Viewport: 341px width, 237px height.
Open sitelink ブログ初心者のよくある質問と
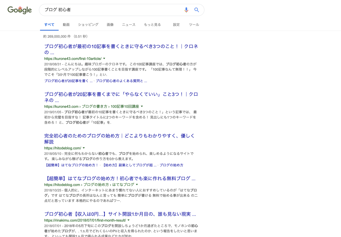[121, 81]
